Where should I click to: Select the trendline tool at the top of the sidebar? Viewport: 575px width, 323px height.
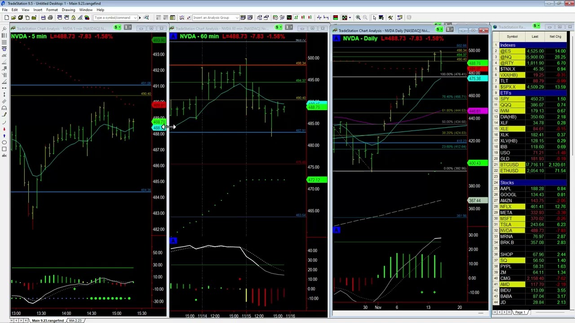tap(4, 29)
